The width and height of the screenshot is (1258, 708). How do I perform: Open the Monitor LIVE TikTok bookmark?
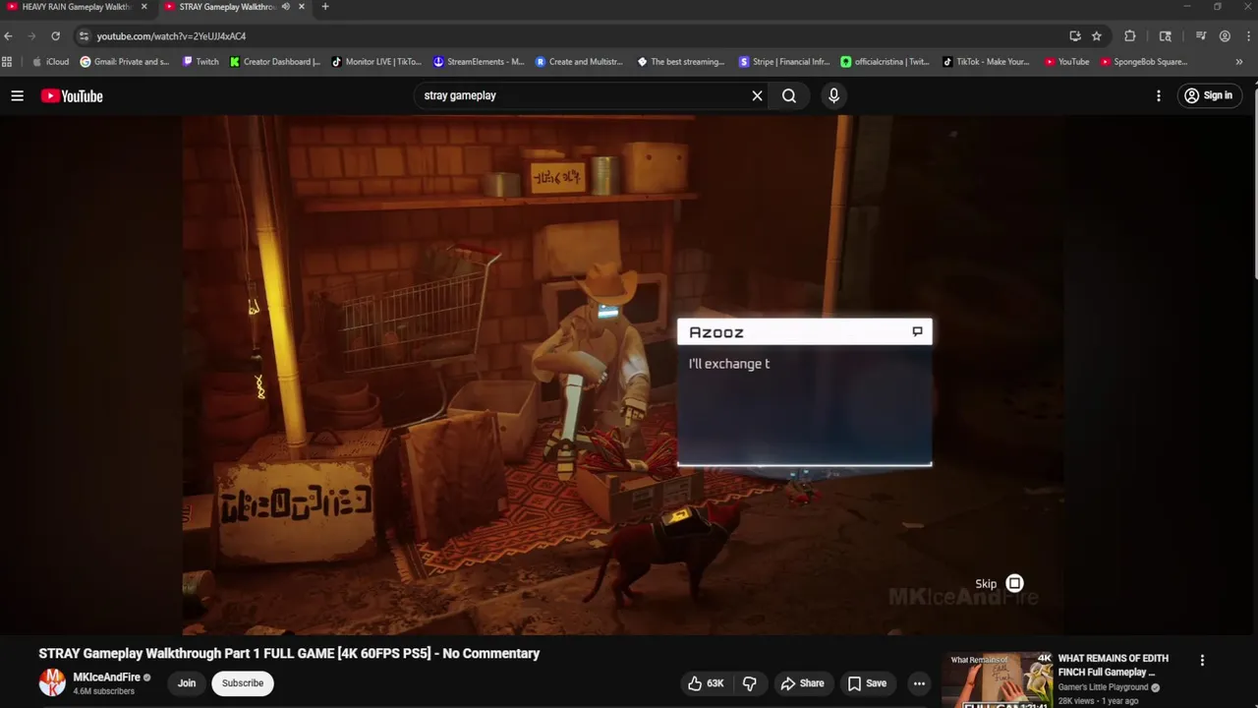click(376, 62)
